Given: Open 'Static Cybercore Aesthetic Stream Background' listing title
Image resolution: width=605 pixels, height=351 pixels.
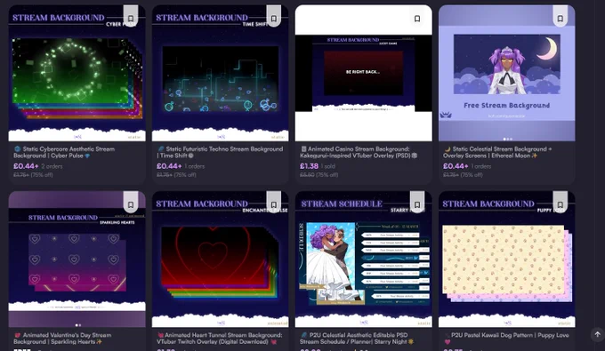Looking at the screenshot, I should click(64, 152).
